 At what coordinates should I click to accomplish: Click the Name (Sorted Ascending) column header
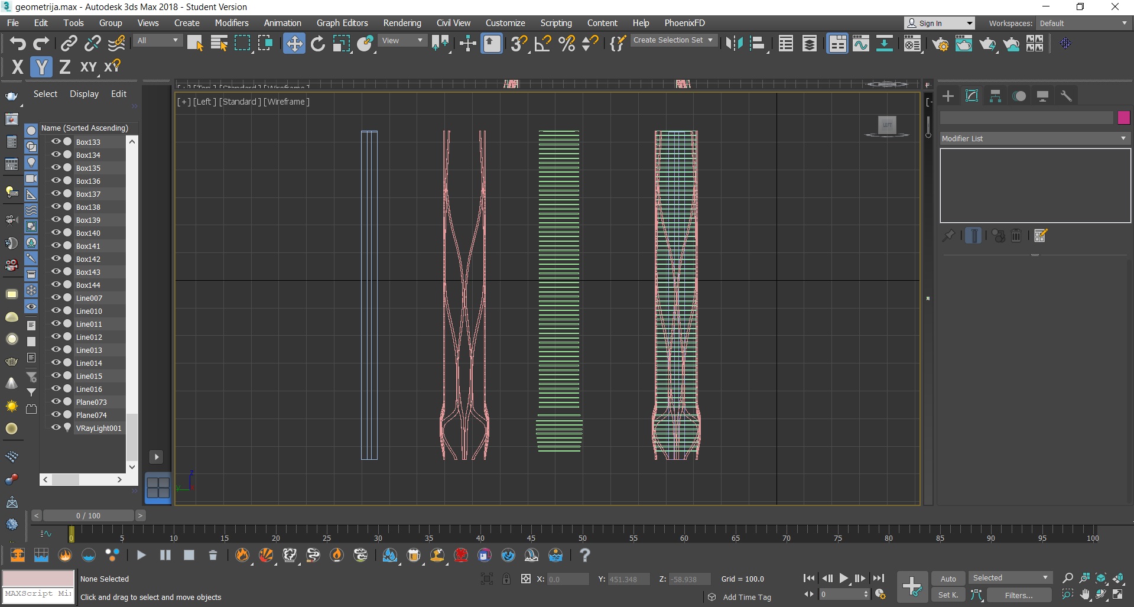[85, 128]
